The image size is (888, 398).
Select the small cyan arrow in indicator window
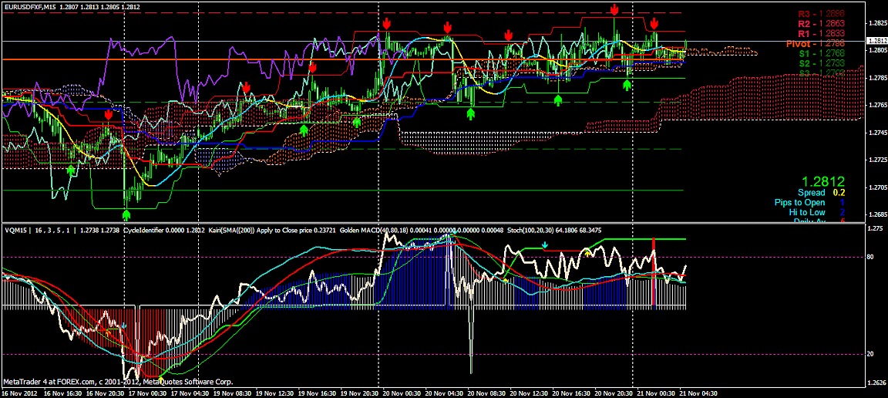point(545,245)
